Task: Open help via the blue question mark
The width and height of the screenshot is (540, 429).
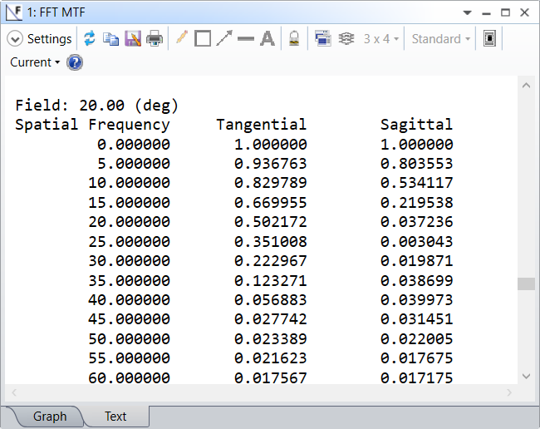Action: click(75, 62)
